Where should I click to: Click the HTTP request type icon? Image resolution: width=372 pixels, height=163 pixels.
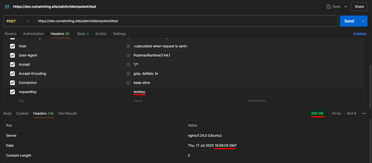(x=7, y=6)
